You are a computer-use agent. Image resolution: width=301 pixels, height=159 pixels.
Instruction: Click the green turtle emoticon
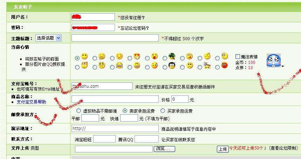pyautogui.click(x=172, y=56)
